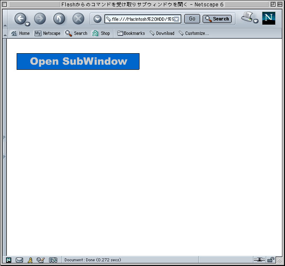Viewport: 285px width, 266px height.
Task: Click the Back arrow button
Action: [x=20, y=18]
